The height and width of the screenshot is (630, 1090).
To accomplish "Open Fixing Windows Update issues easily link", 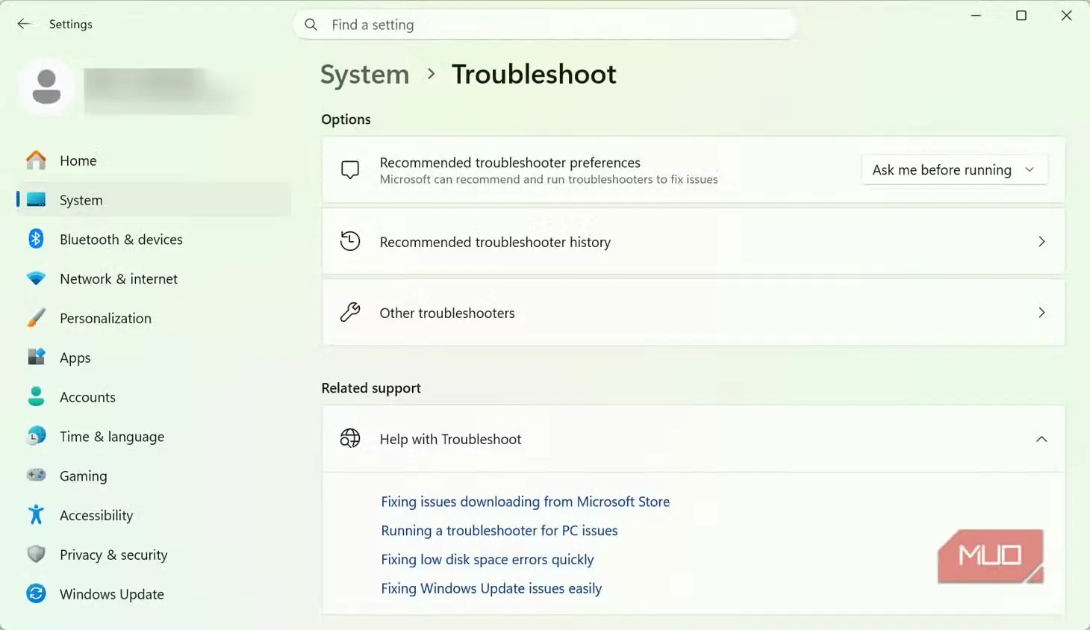I will (491, 588).
